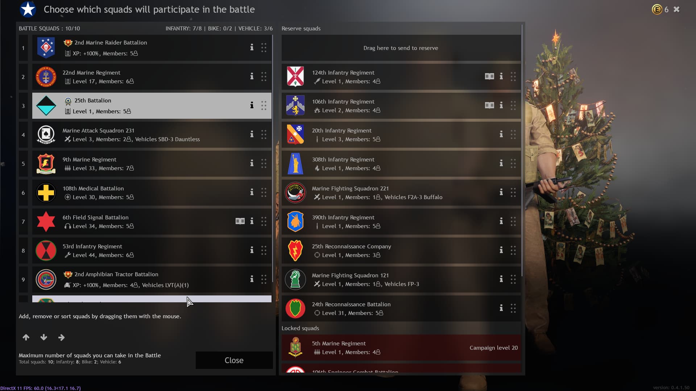Click the Close button

tap(234, 360)
